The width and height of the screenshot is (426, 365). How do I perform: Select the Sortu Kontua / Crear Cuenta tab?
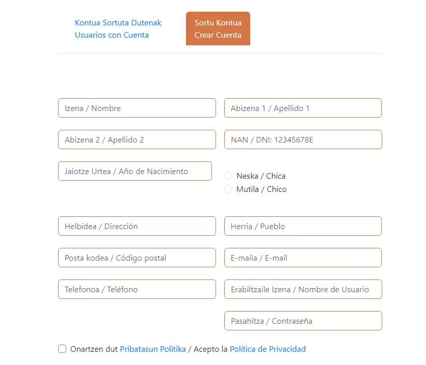pyautogui.click(x=218, y=29)
